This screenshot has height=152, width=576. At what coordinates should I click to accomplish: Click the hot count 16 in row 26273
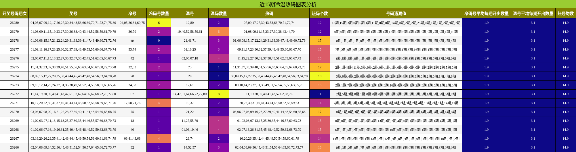[x=320, y=85]
